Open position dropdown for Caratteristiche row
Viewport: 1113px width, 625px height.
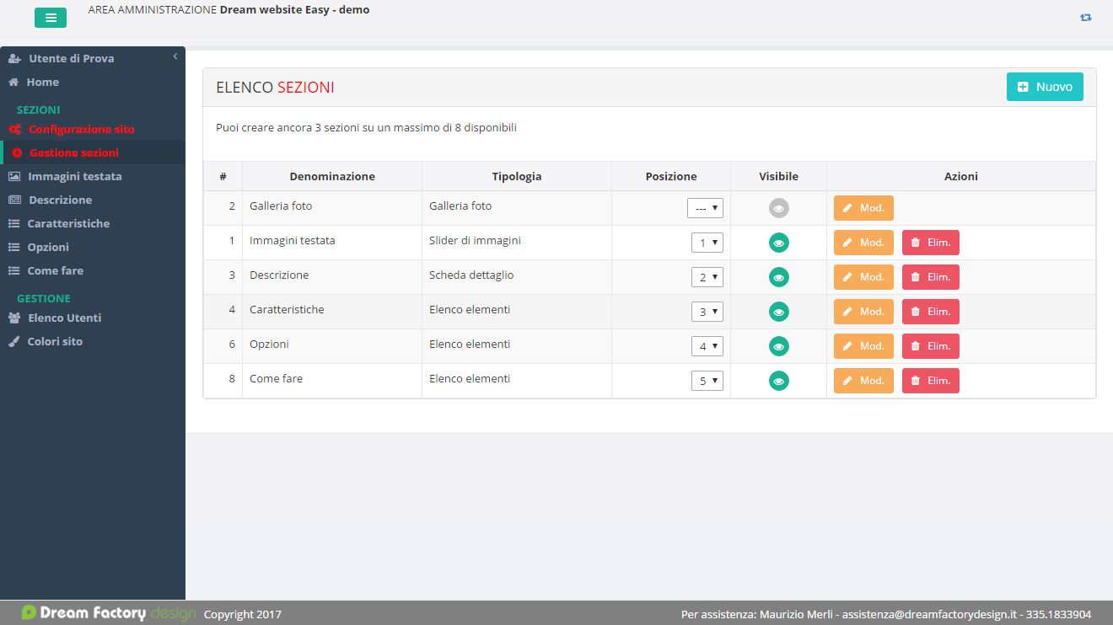tap(707, 312)
